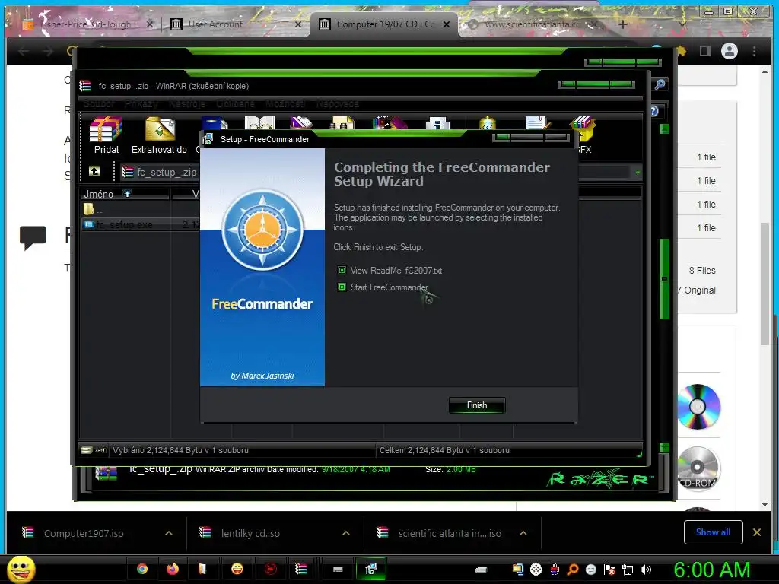Screen dimensions: 779x584
Task: Click Show all downloads button
Action: (713, 532)
